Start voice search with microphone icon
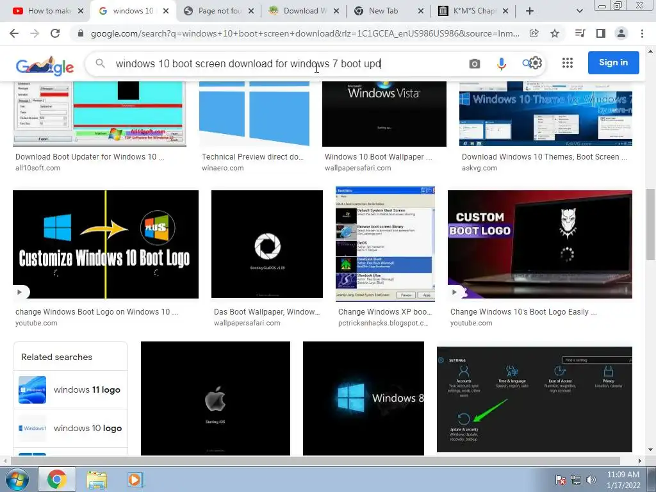The width and height of the screenshot is (656, 492). (x=501, y=63)
